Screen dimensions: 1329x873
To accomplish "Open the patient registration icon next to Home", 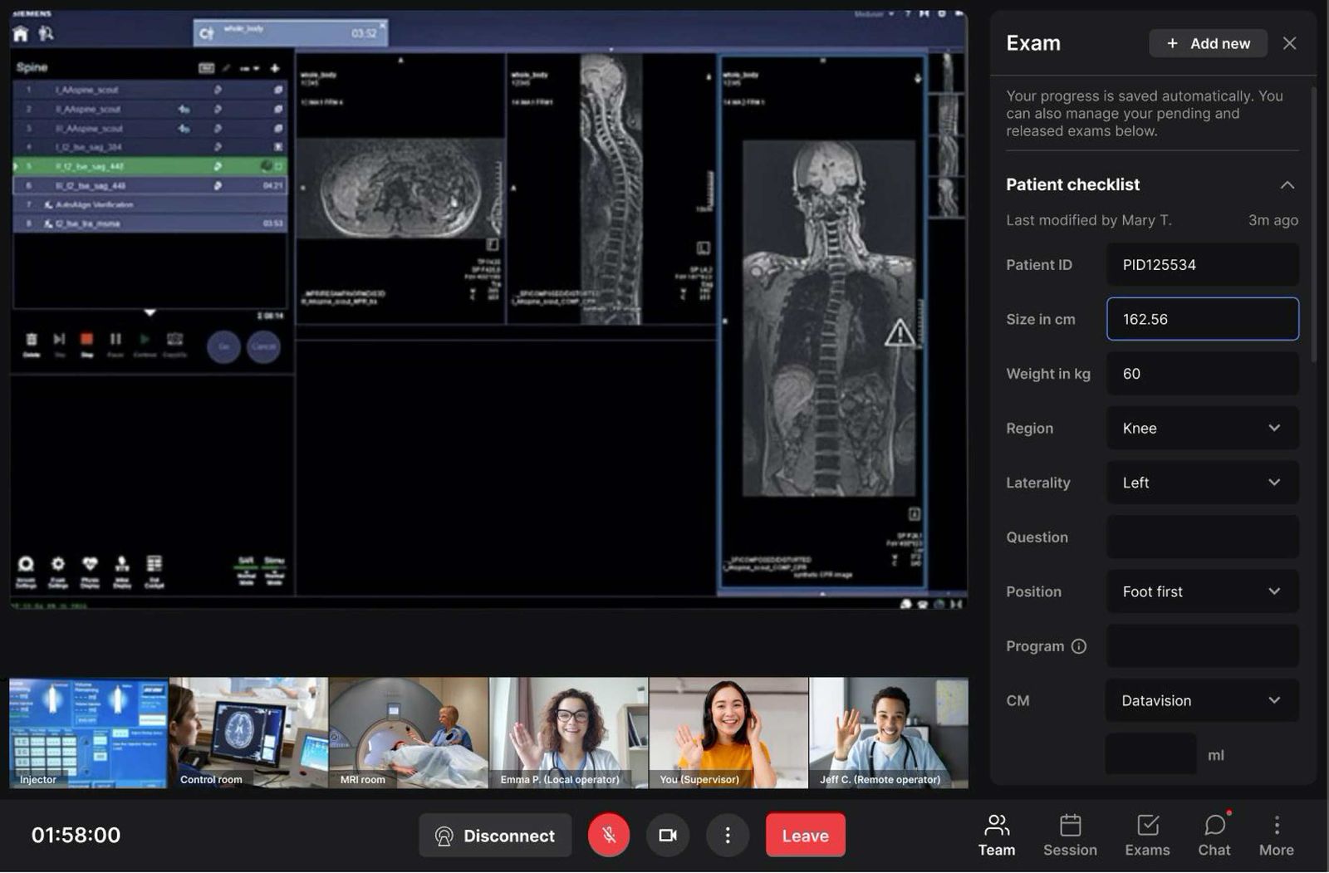I will (48, 34).
